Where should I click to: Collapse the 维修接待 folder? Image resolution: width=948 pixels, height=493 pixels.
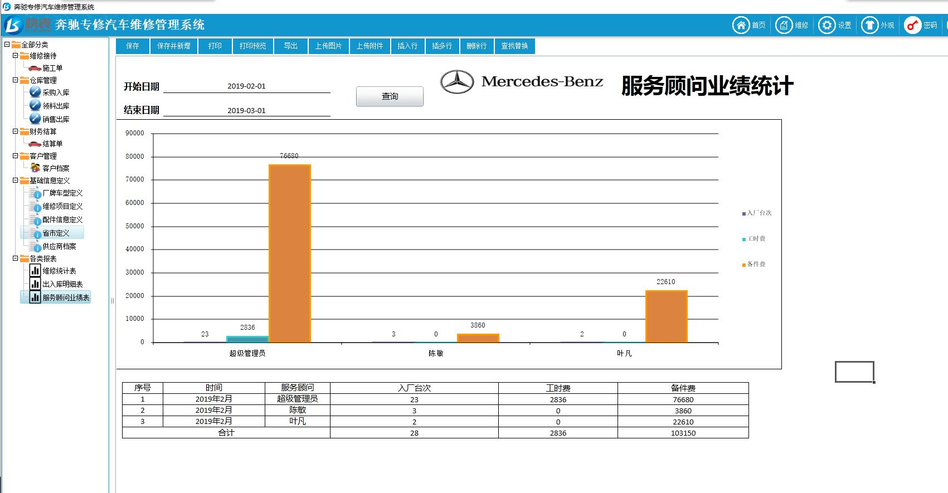point(16,56)
